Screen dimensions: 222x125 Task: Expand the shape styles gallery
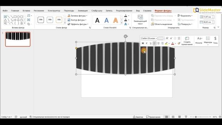(65, 23)
